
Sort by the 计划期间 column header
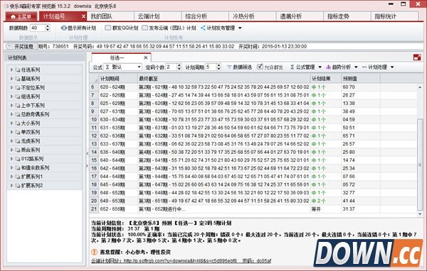pos(117,79)
